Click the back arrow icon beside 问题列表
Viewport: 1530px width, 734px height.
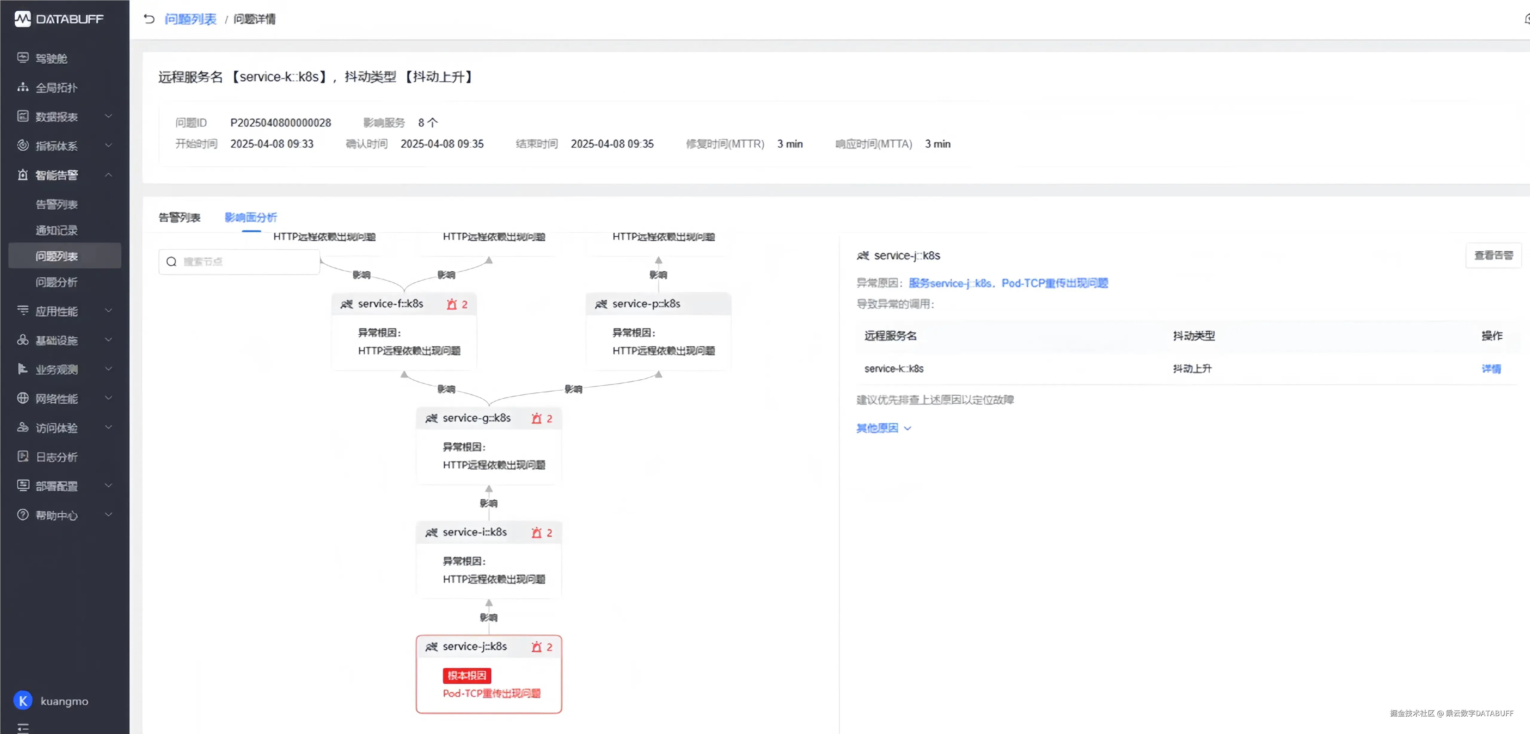pyautogui.click(x=149, y=19)
